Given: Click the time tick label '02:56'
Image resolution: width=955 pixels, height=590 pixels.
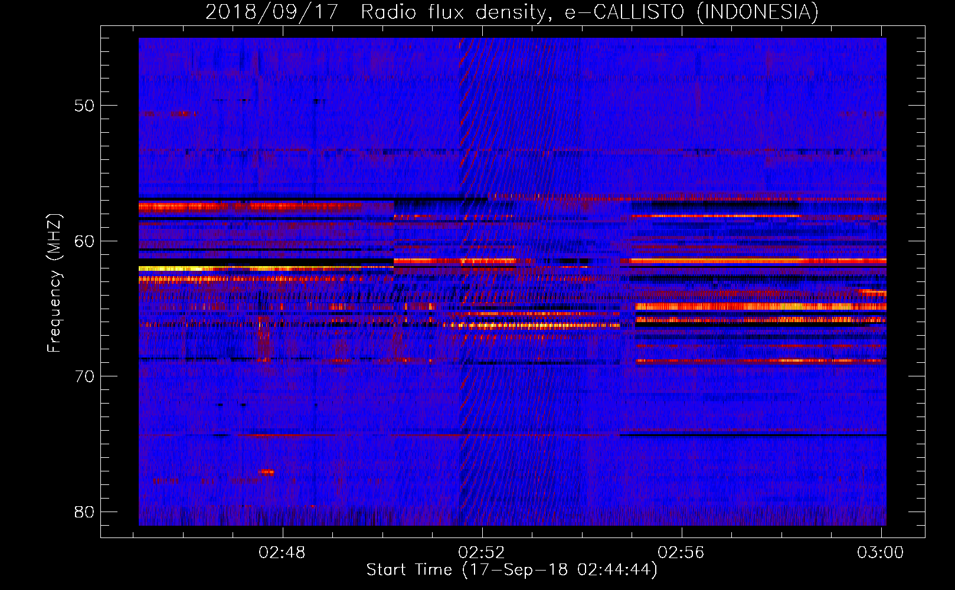Looking at the screenshot, I should pos(681,552).
